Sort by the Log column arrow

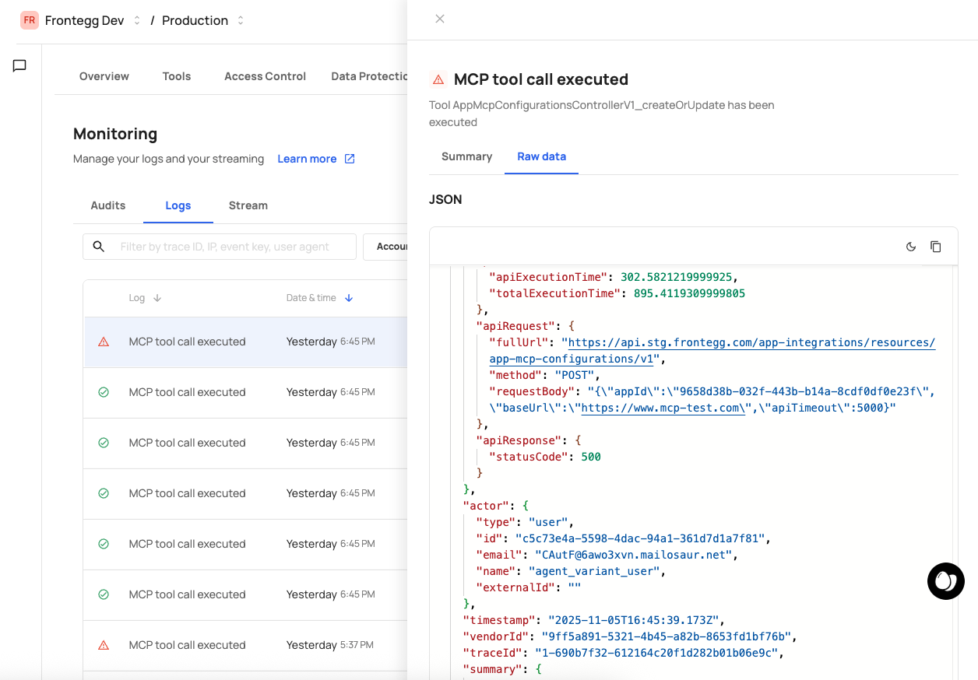pyautogui.click(x=157, y=298)
